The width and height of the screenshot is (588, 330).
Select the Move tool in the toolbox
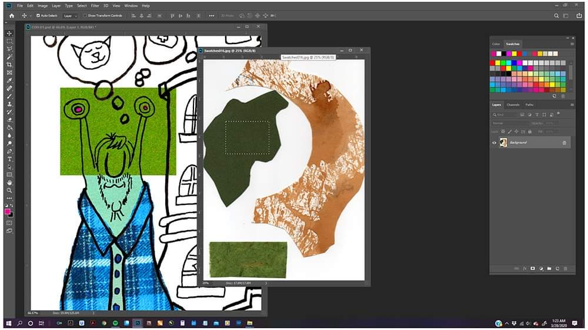9,33
